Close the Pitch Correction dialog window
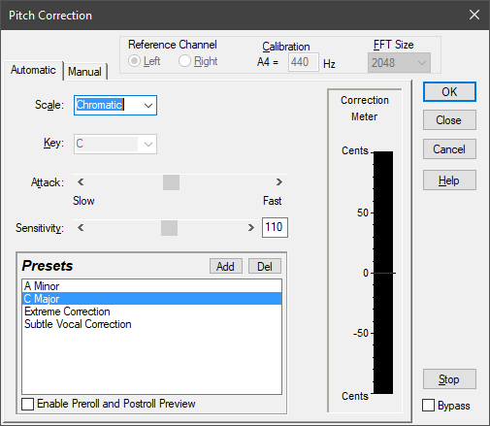Viewport: 490px width, 426px height. [x=474, y=15]
